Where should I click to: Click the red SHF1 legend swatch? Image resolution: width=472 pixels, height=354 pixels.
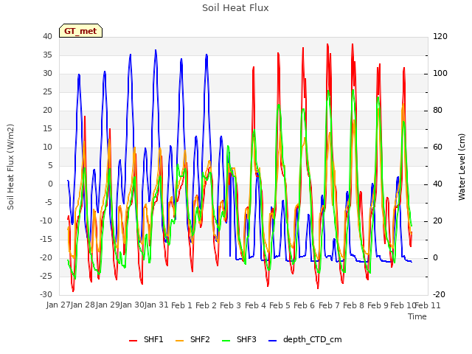coord(133,341)
